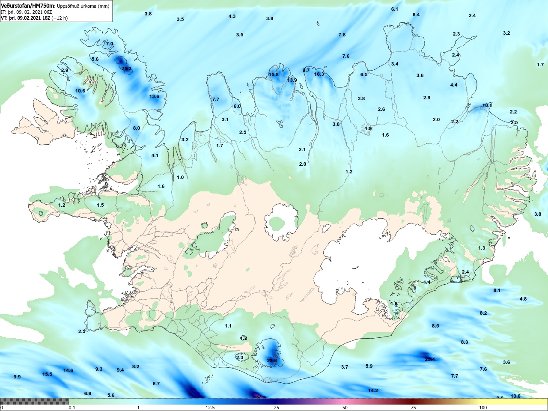The image size is (548, 411).
Task: Click the 9.3 value label
Action: pos(99,369)
